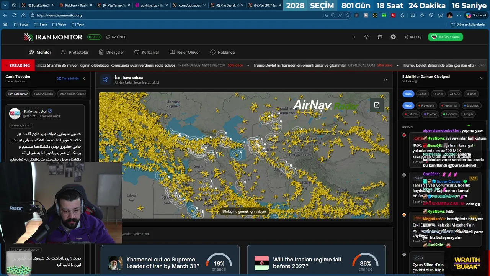Screen dimensions: 490x276
Task: Click the PAYLAŞ share button
Action: [413, 37]
